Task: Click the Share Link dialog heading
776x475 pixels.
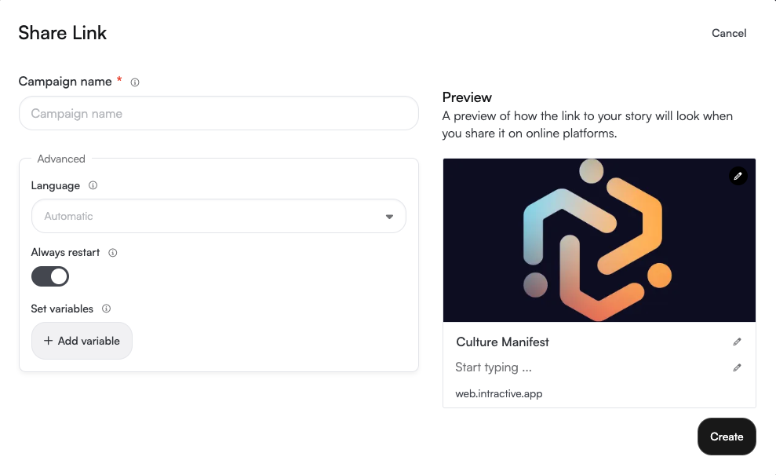Action: click(63, 33)
